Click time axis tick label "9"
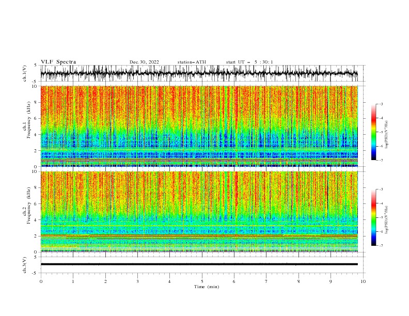Viewport: 409px width, 316px height. 331,281
